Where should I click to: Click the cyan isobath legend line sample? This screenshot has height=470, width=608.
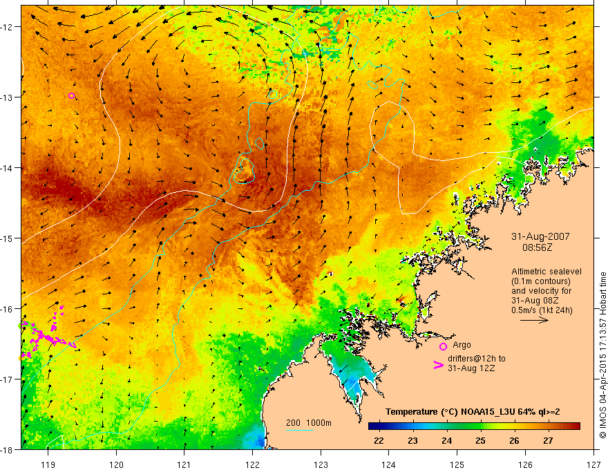pos(300,430)
